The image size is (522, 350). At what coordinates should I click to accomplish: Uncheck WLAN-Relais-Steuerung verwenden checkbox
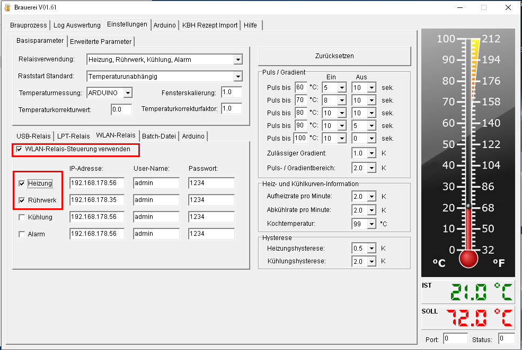tap(20, 150)
